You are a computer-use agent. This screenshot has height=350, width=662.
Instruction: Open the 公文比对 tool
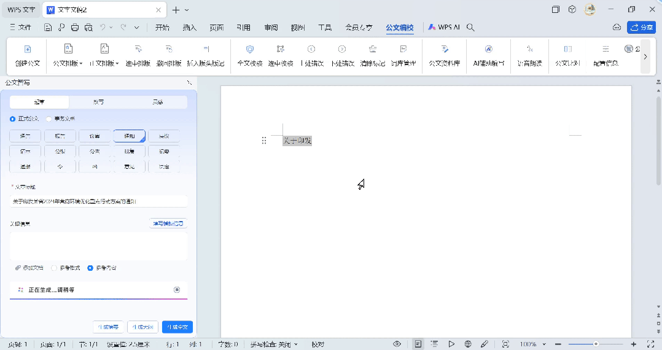pos(568,56)
